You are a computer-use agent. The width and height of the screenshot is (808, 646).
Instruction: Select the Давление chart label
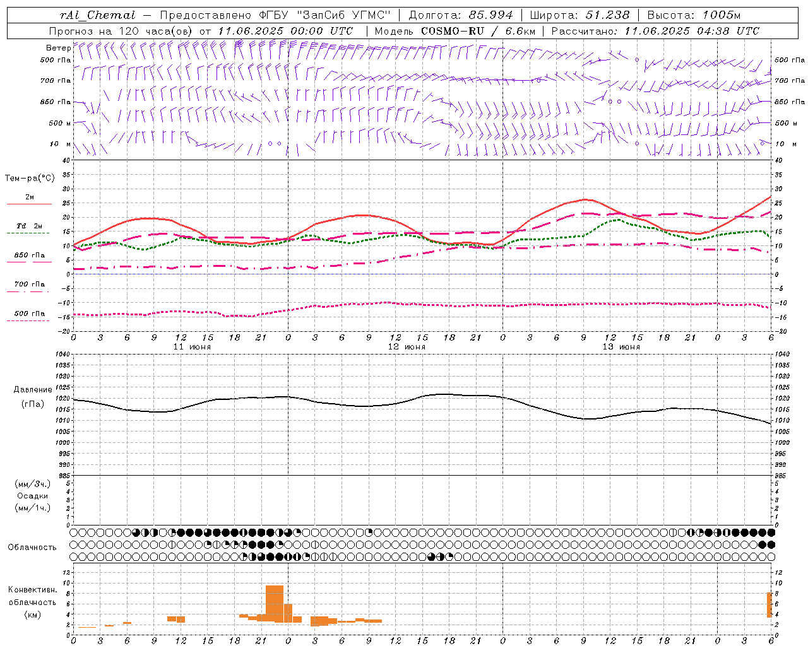[x=33, y=390]
